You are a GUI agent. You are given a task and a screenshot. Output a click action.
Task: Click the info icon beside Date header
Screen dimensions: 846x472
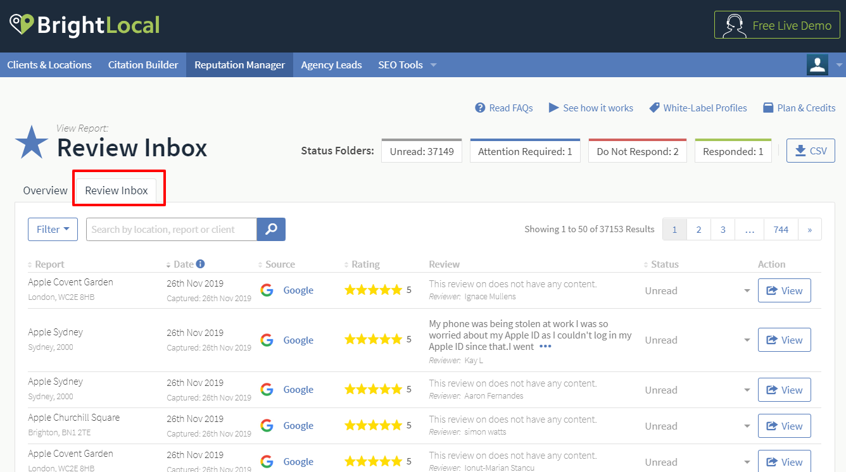200,264
